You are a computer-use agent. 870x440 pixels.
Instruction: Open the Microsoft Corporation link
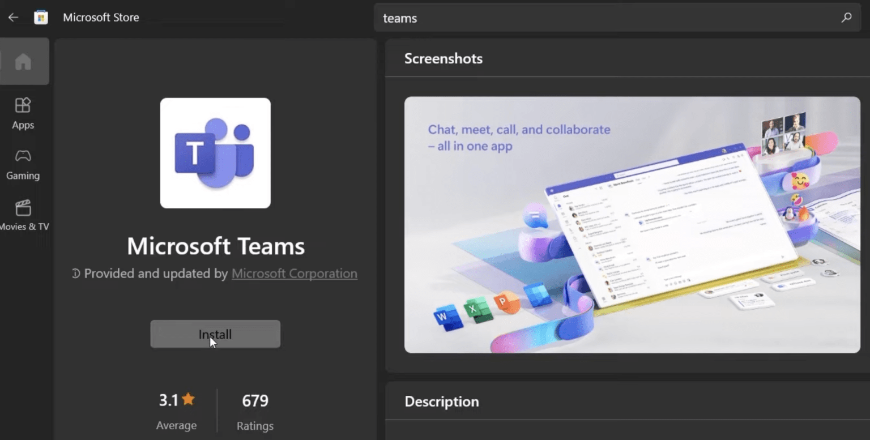(294, 273)
